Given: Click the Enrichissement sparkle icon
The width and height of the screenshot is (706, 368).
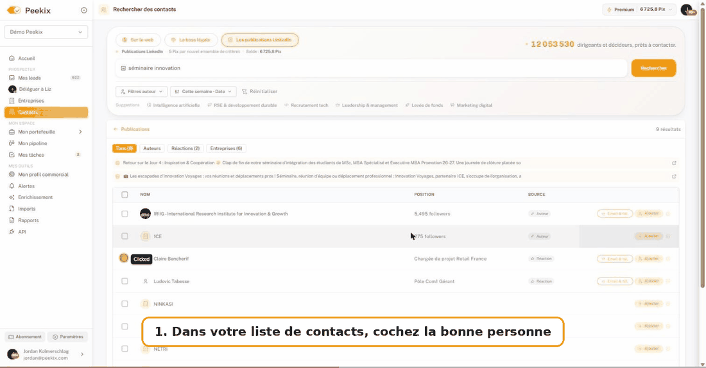Looking at the screenshot, I should point(12,197).
